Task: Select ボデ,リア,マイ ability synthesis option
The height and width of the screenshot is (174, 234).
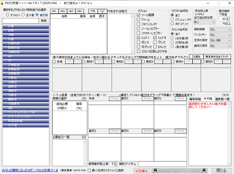Action: [x=172, y=24]
